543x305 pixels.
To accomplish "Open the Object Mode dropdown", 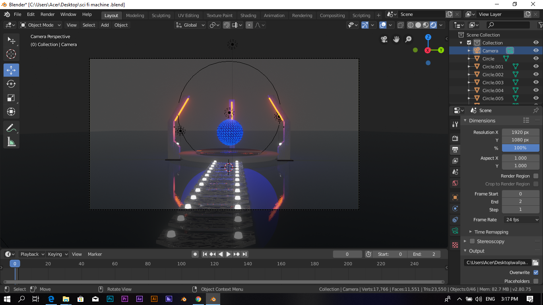I will (40, 25).
